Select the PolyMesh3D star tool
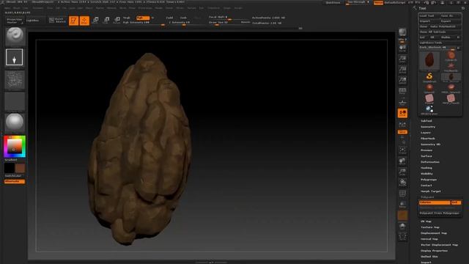The image size is (469, 264). (x=451, y=67)
